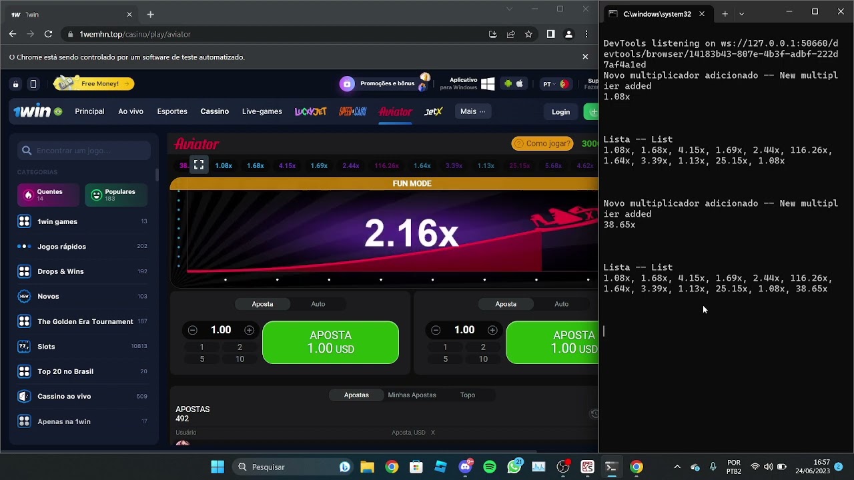Viewport: 854px width, 480px height.
Task: Open the 1win games category
Action: pyautogui.click(x=83, y=221)
